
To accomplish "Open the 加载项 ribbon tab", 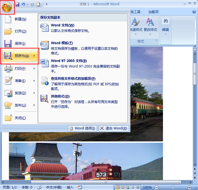I will [153, 12].
